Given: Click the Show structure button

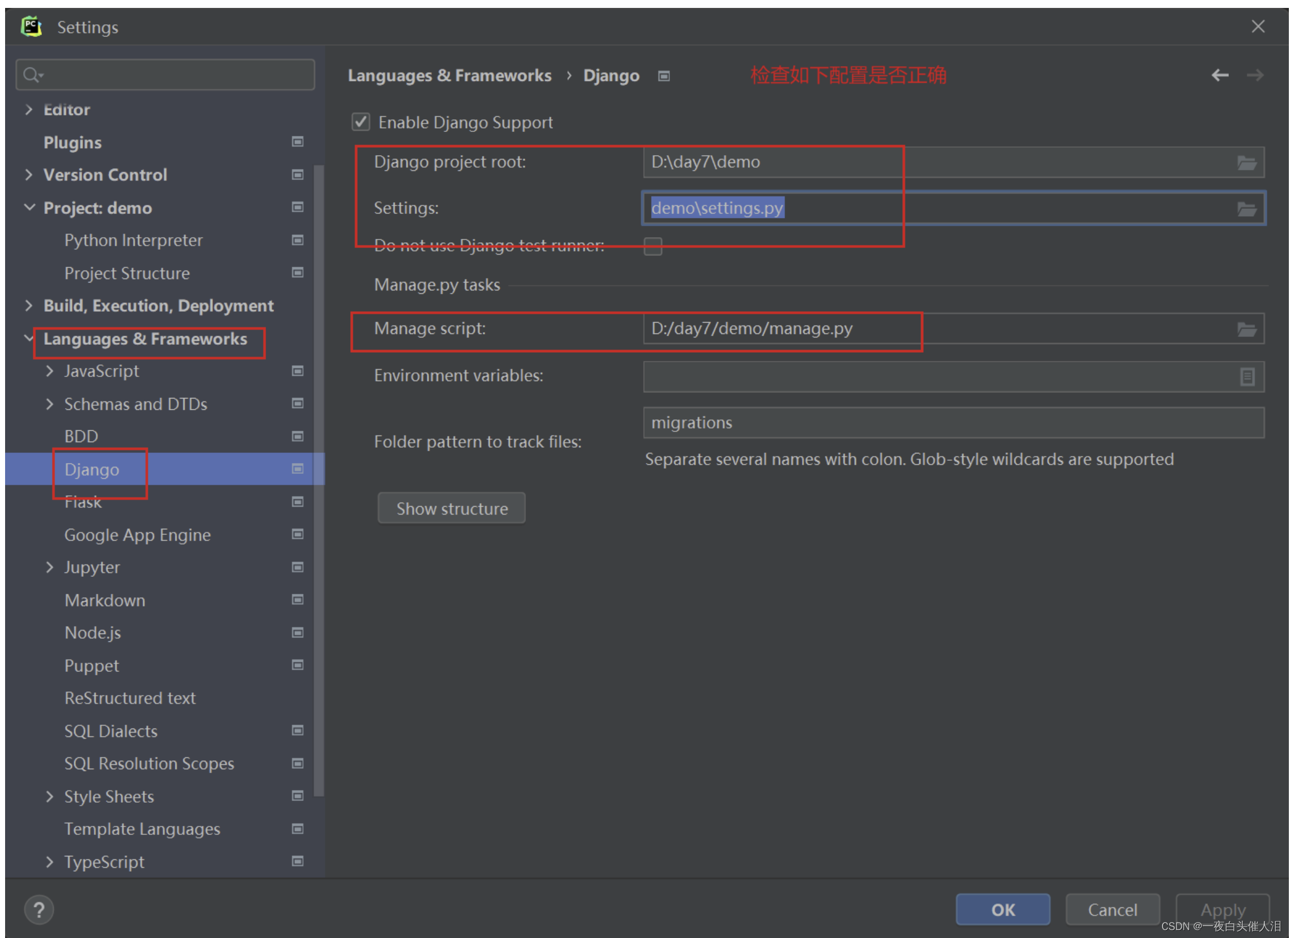Looking at the screenshot, I should pos(451,508).
